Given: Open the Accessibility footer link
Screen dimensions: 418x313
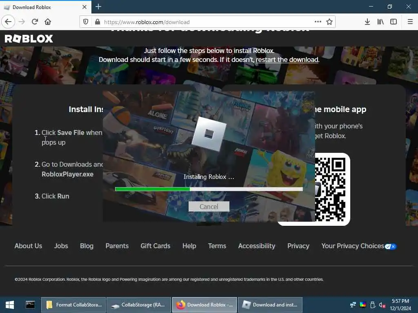Looking at the screenshot, I should click(257, 246).
